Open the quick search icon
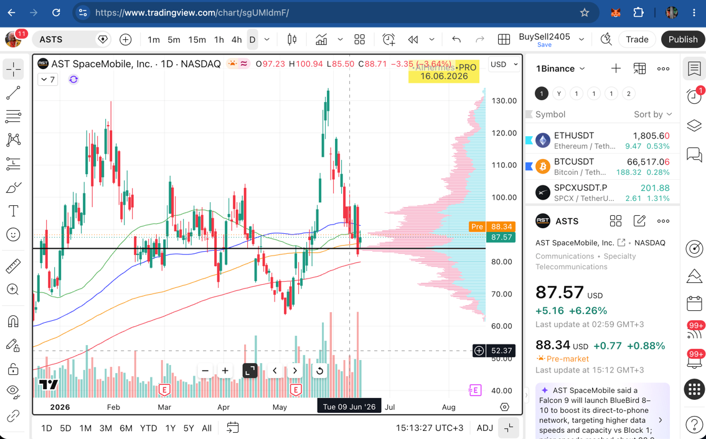Image resolution: width=706 pixels, height=439 pixels. point(606,40)
